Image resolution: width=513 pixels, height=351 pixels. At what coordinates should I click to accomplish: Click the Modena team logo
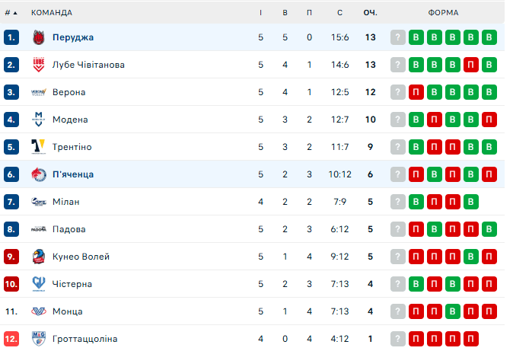pos(39,120)
